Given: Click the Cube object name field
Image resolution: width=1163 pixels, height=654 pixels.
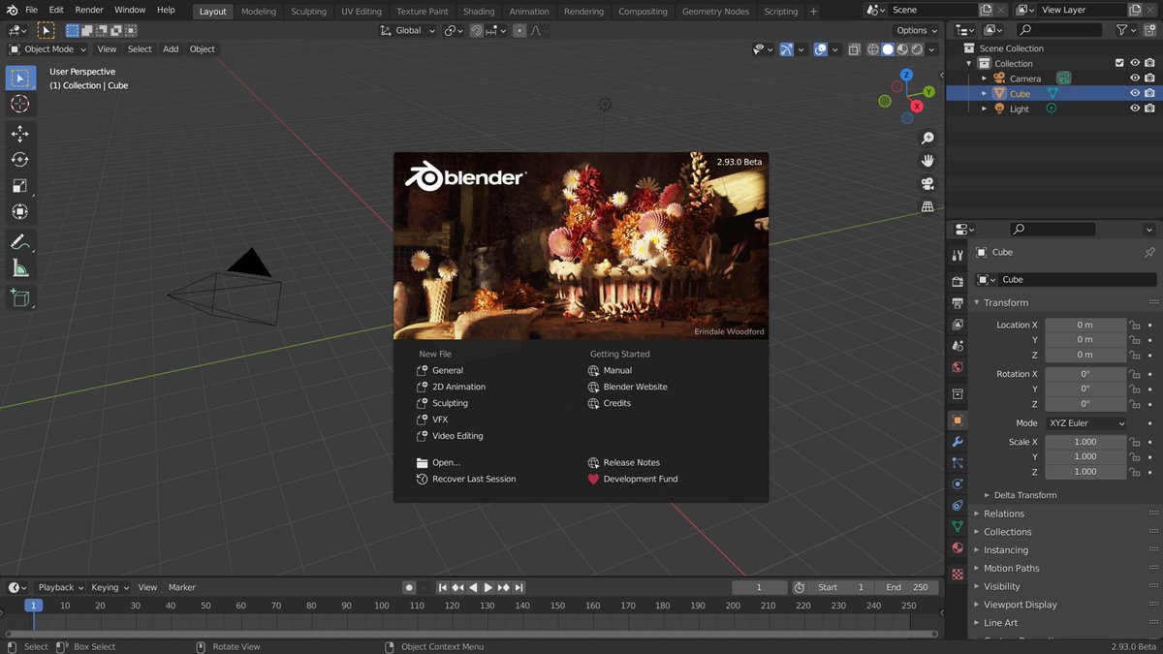Looking at the screenshot, I should pyautogui.click(x=1078, y=279).
